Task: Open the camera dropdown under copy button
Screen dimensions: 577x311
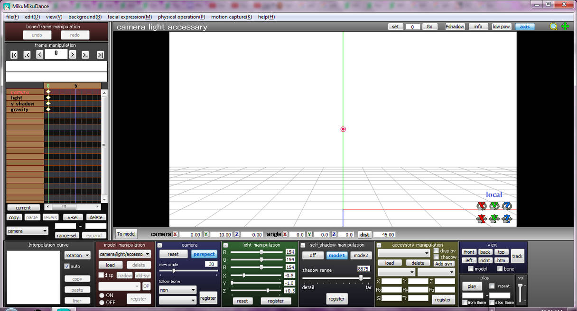Action: point(28,231)
